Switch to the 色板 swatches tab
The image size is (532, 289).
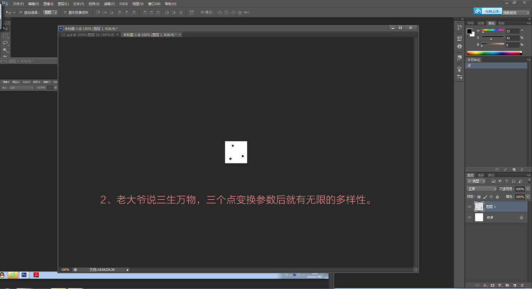502,23
